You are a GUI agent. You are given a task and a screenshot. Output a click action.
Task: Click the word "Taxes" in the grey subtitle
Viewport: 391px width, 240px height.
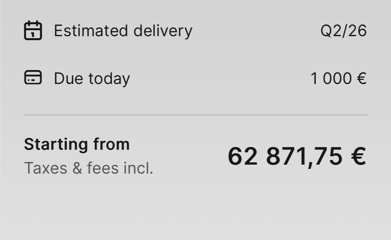46,168
